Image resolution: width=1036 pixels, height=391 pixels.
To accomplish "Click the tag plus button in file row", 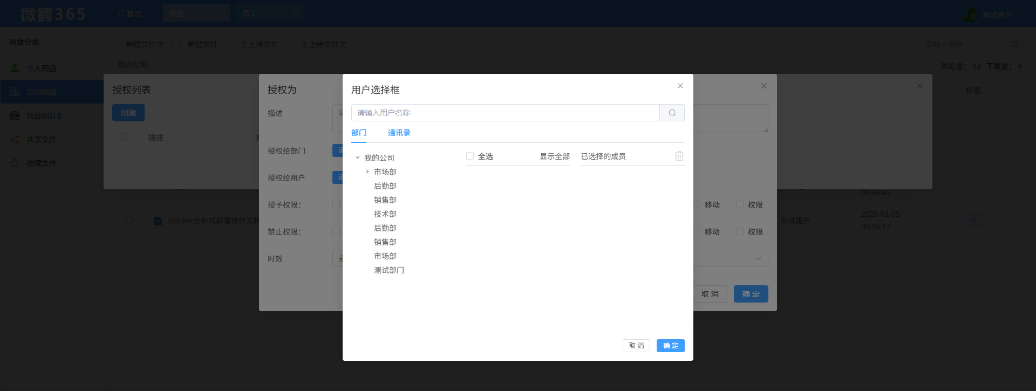I will point(973,221).
